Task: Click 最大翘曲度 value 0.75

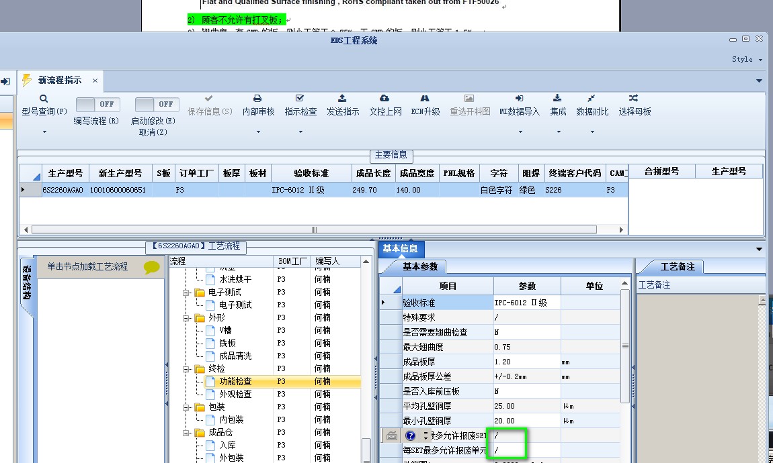Action: [526, 347]
